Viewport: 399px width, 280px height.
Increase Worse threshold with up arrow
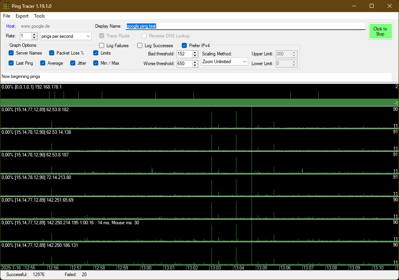click(195, 62)
